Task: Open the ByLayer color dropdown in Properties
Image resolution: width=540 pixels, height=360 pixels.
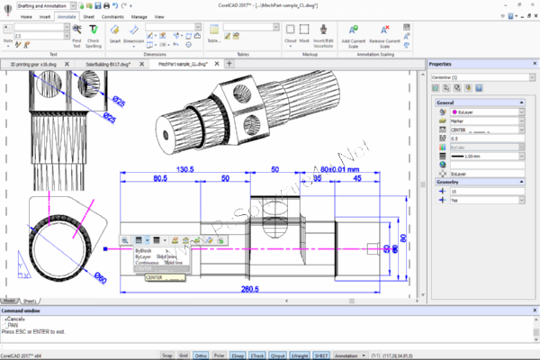Action: coord(521,112)
